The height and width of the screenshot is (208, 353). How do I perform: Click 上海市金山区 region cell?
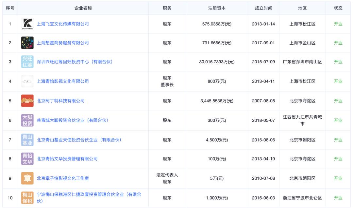point(302,43)
